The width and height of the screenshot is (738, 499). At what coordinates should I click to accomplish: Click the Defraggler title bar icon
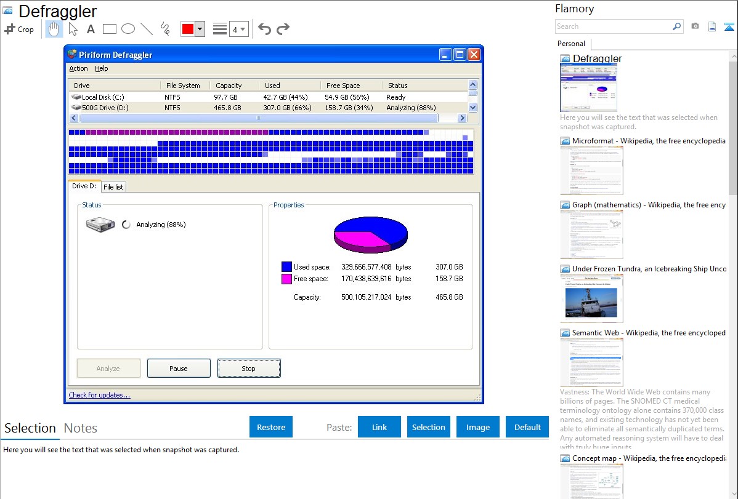[72, 55]
